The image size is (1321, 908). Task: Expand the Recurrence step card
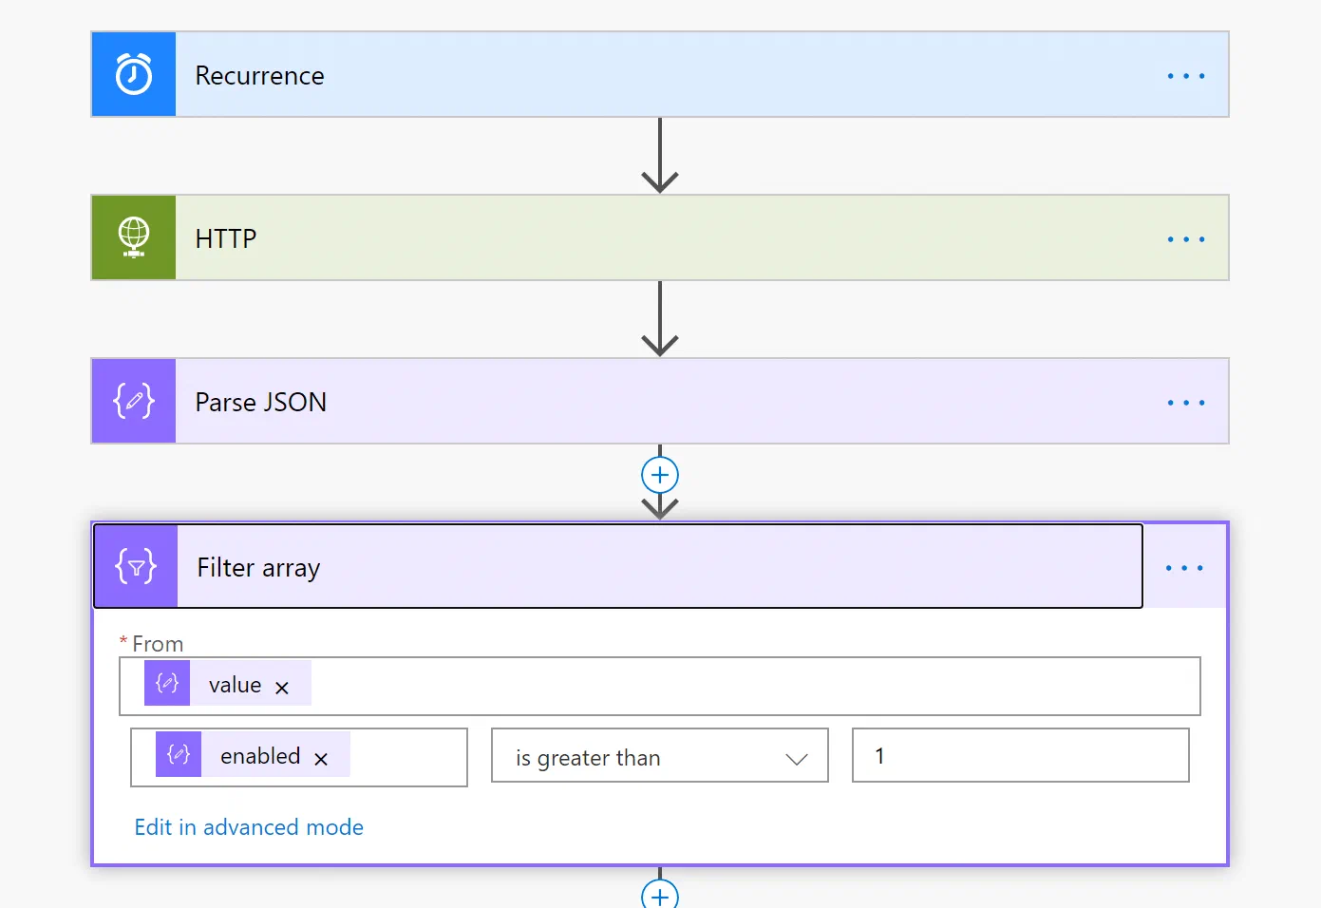(660, 74)
